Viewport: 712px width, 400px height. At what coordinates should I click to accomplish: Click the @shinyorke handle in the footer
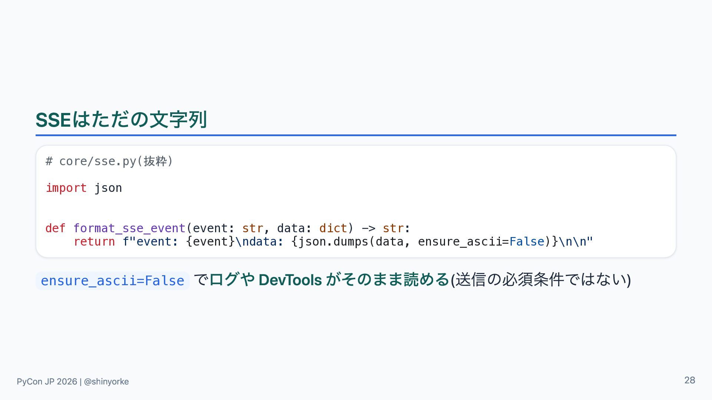coord(106,381)
